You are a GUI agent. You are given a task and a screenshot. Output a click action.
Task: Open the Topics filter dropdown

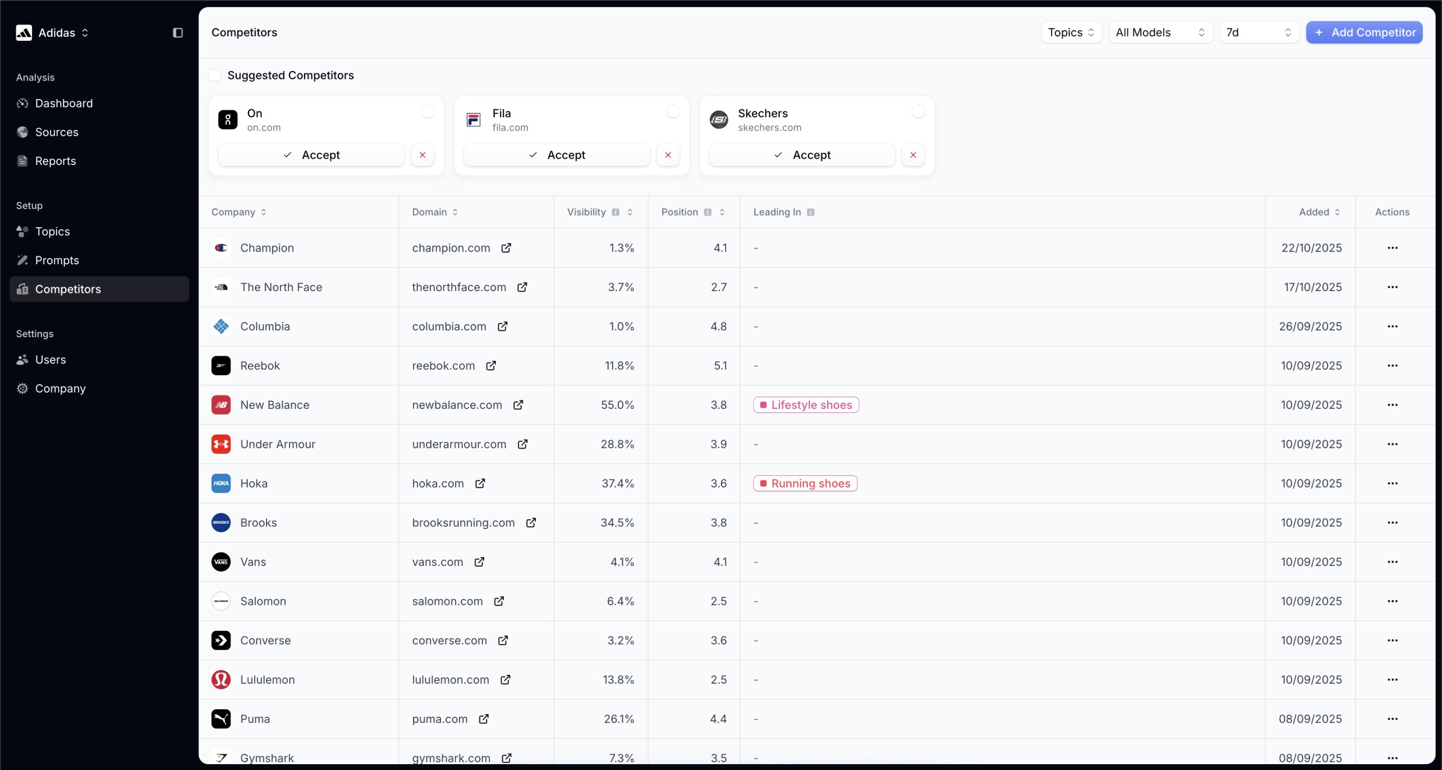pos(1071,33)
